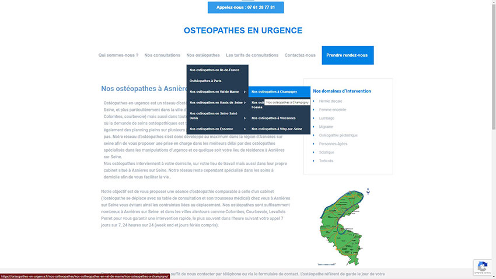
Task: Open the Qui sommes-nous menu item
Action: [118, 55]
